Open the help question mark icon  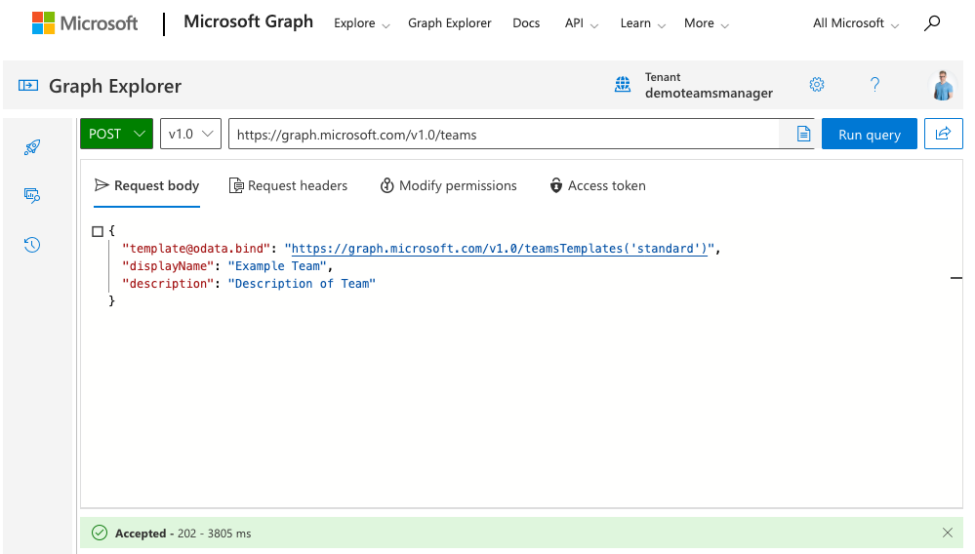(x=874, y=85)
